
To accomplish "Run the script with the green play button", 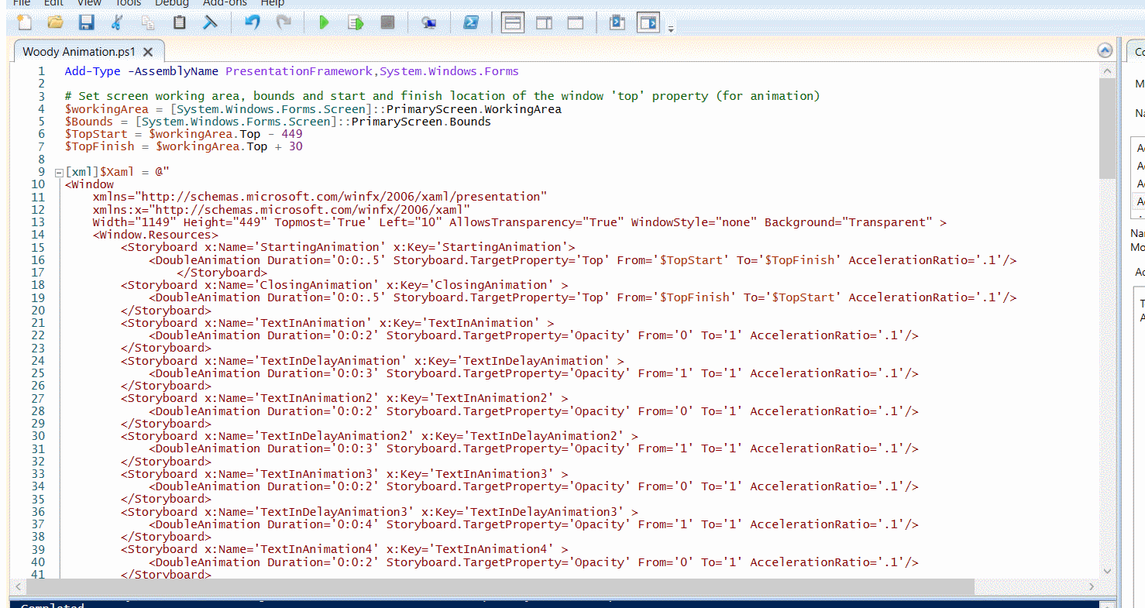I will (324, 22).
